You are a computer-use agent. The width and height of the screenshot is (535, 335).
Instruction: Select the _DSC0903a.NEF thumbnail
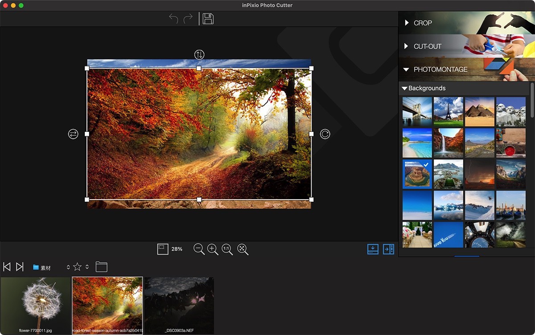point(179,305)
